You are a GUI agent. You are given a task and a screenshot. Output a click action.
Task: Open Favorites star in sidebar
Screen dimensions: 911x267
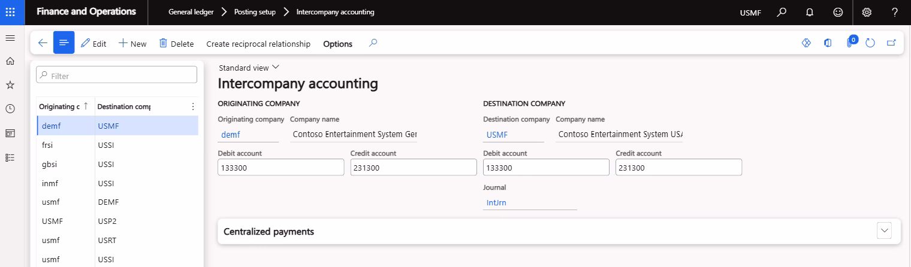click(10, 85)
